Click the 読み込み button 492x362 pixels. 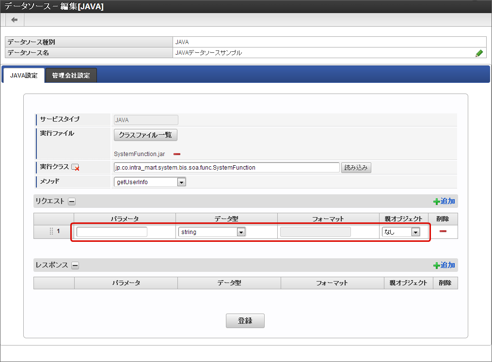[x=356, y=168]
